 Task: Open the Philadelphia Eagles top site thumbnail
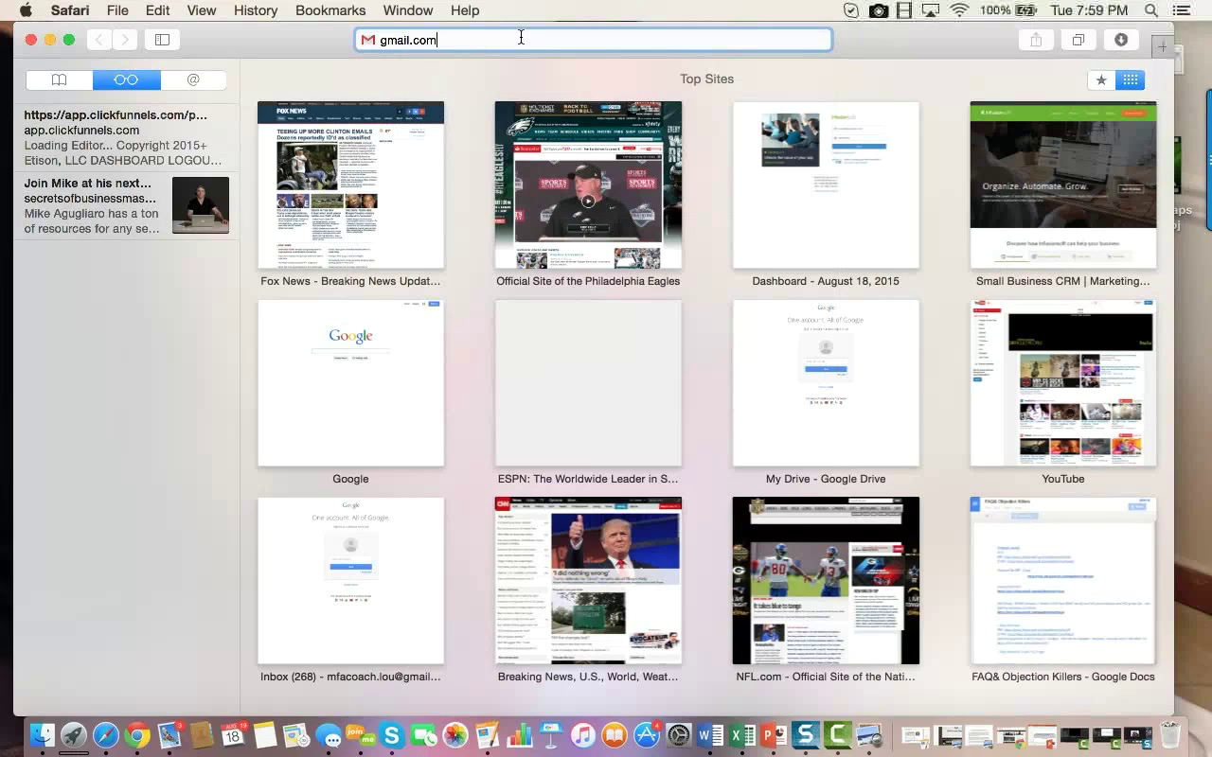pyautogui.click(x=588, y=185)
